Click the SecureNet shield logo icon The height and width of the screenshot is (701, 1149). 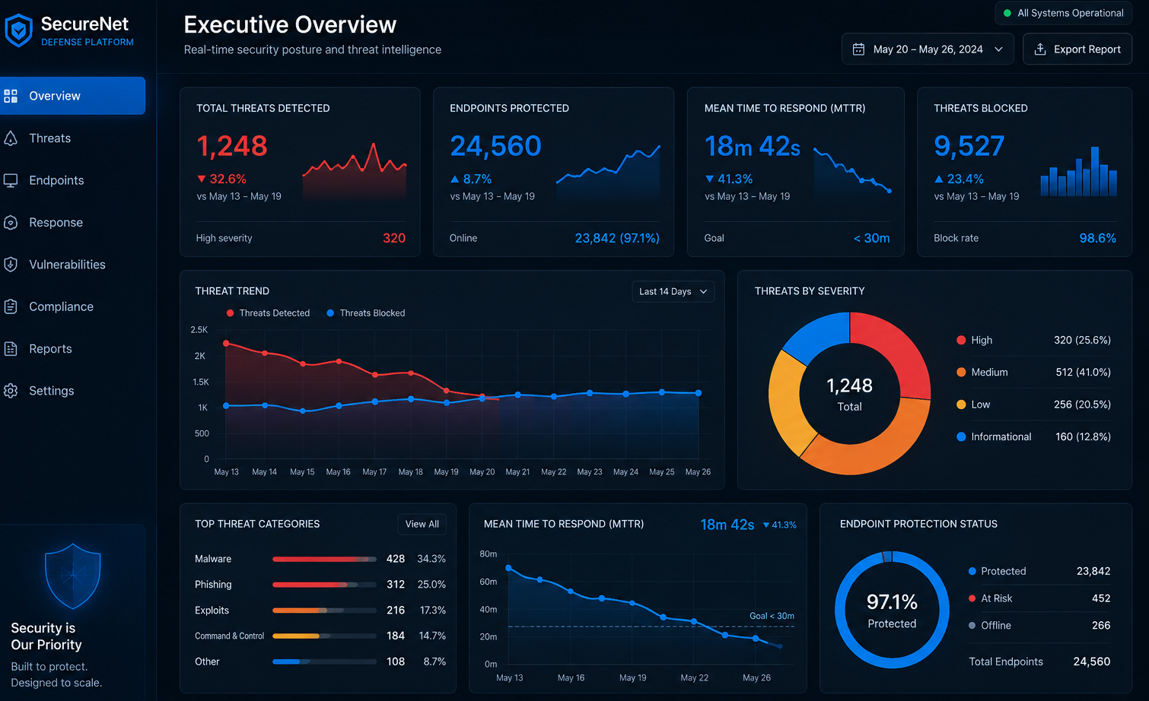(18, 30)
